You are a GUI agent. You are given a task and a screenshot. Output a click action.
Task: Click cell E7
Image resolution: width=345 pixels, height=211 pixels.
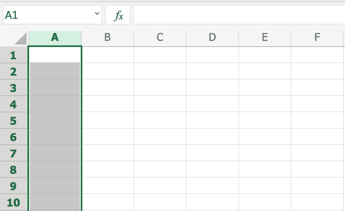pyautogui.click(x=265, y=153)
